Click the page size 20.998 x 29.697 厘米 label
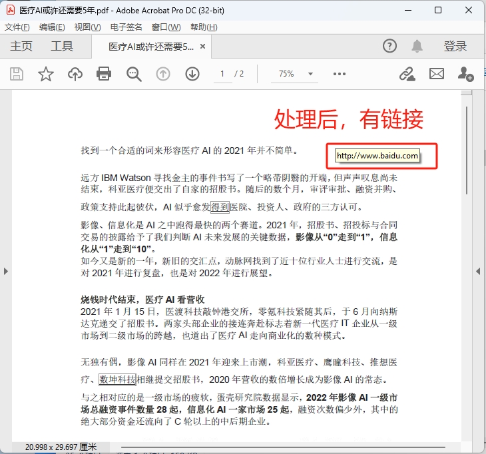This screenshot has width=486, height=454. point(61,447)
